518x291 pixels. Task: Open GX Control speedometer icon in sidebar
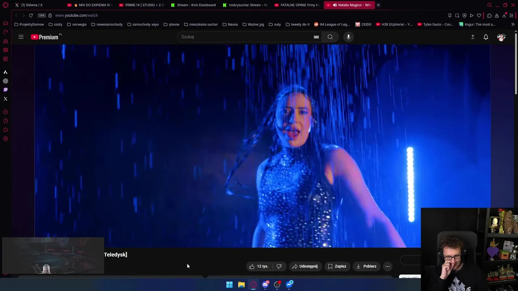coord(5,32)
